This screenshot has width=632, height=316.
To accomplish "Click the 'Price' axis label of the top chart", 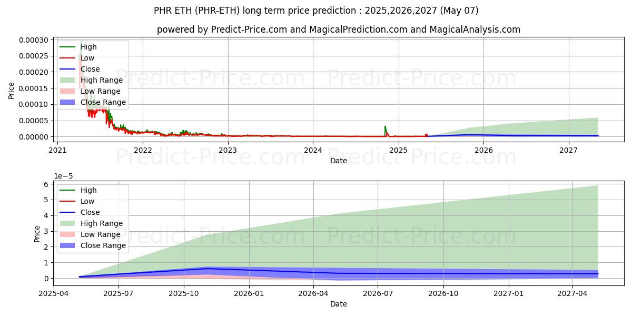I will pos(12,90).
